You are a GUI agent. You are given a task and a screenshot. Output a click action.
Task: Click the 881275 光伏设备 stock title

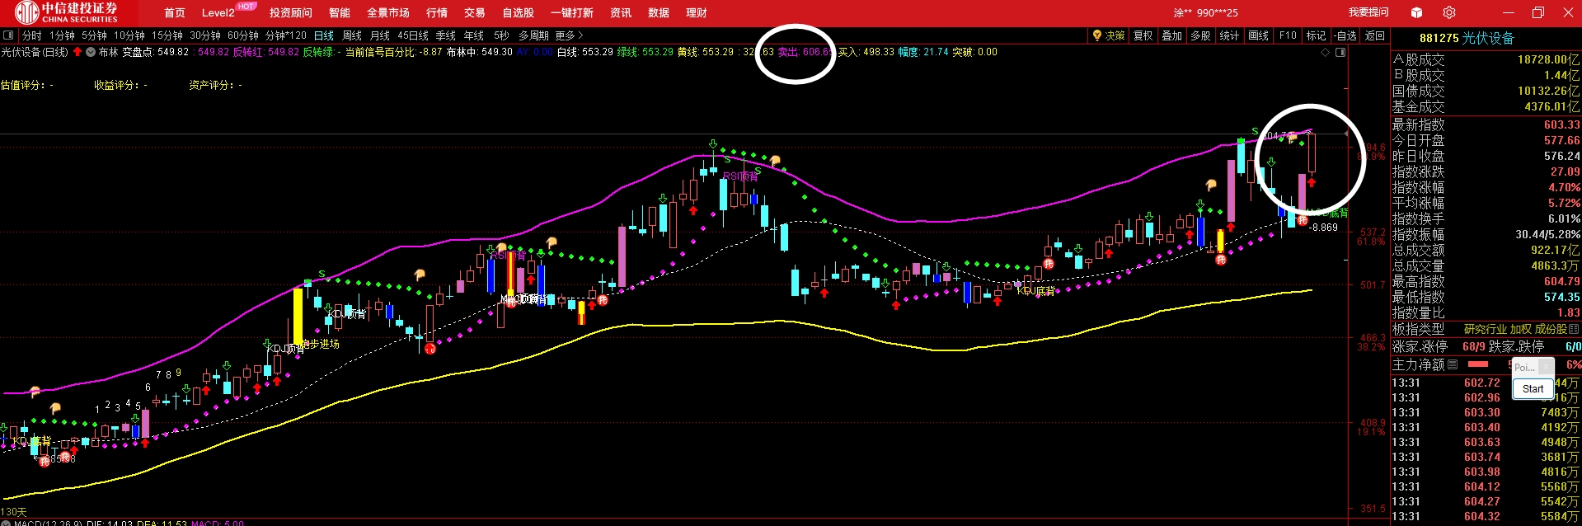[1467, 38]
